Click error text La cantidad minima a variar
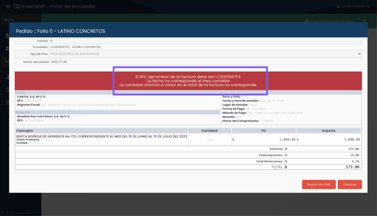The height and width of the screenshot is (216, 377). click(188, 85)
